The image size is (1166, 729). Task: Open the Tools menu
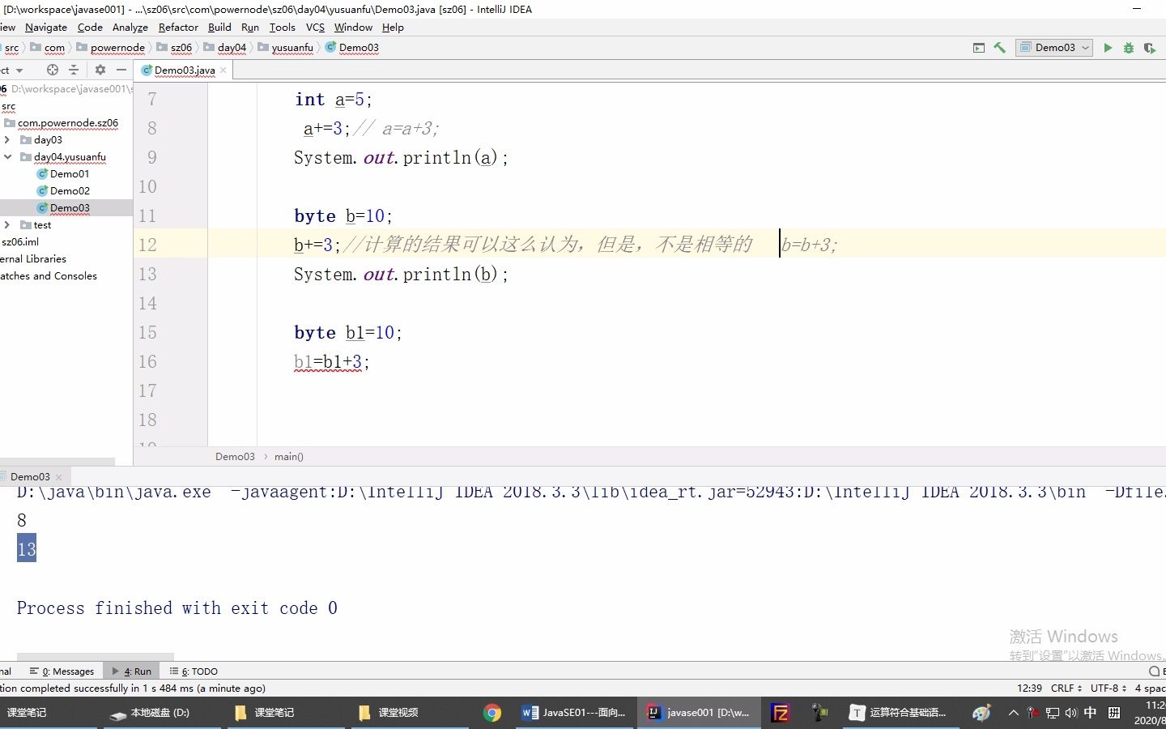point(283,27)
